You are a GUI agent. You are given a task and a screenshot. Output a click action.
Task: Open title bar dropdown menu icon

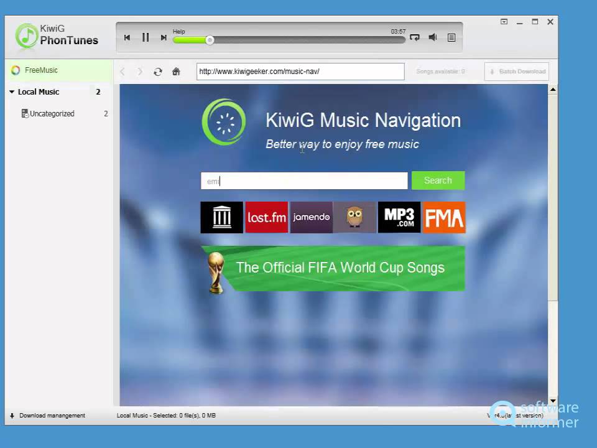pyautogui.click(x=504, y=22)
